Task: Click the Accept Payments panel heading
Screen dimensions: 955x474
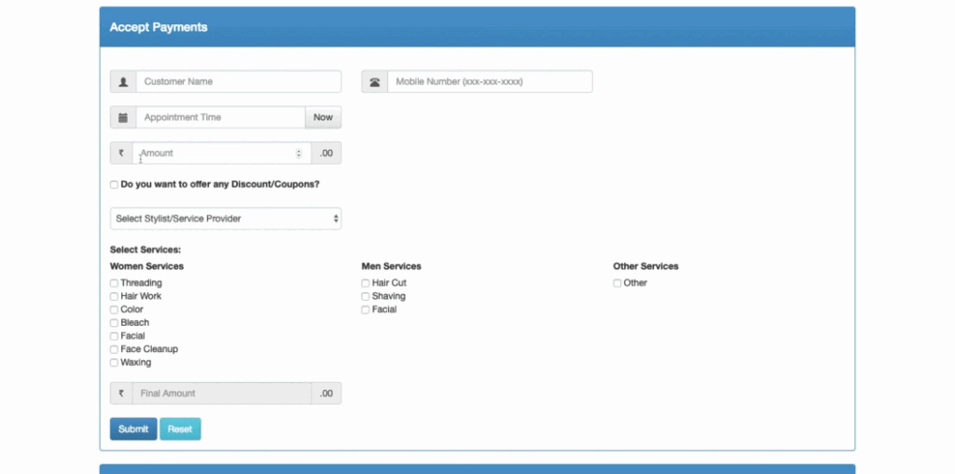Action: click(x=159, y=27)
